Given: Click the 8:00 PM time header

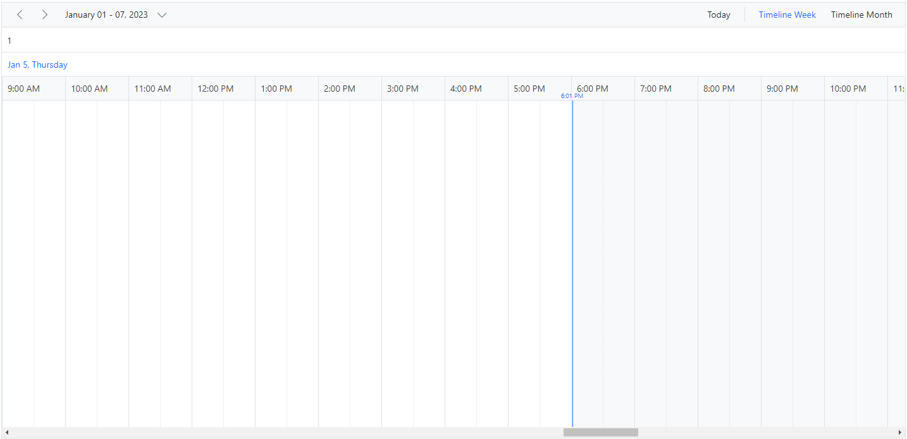Looking at the screenshot, I should pos(729,89).
